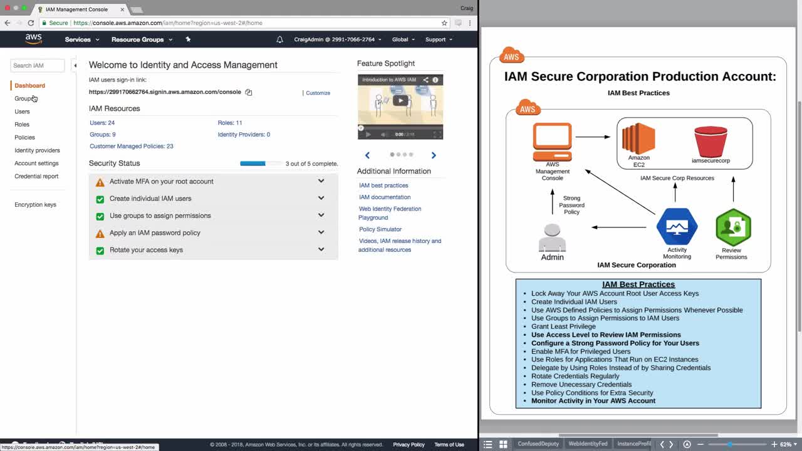Open Policies in the IAM sidebar
Screen dimensions: 802x451
[24, 137]
